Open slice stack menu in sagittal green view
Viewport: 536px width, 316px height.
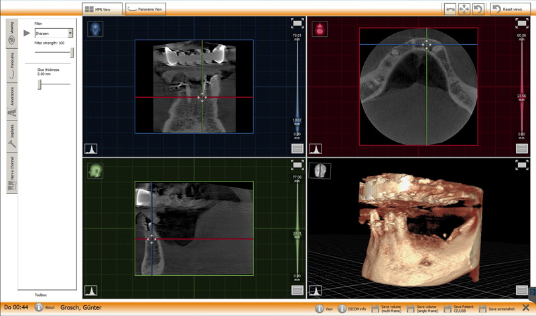pos(297,290)
